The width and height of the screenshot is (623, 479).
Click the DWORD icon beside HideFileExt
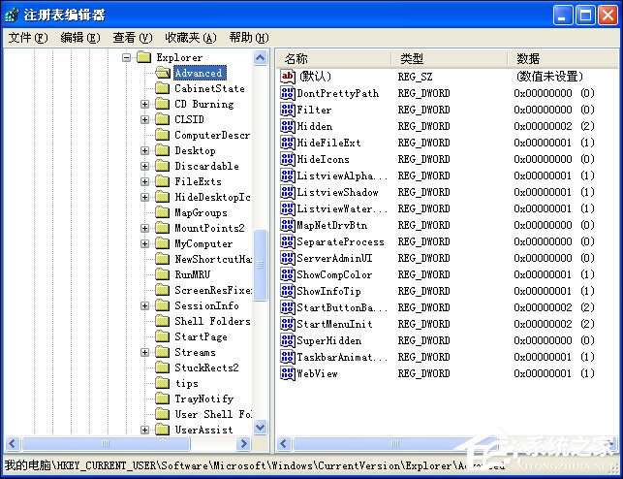tap(288, 143)
